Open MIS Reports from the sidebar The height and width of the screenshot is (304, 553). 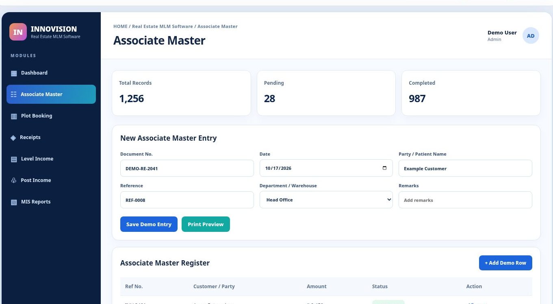[x=51, y=202]
